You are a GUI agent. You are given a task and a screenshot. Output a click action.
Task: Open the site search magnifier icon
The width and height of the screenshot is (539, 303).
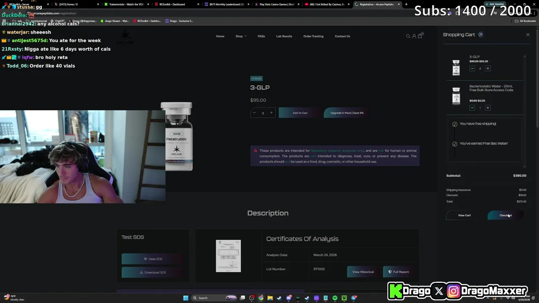tap(408, 36)
